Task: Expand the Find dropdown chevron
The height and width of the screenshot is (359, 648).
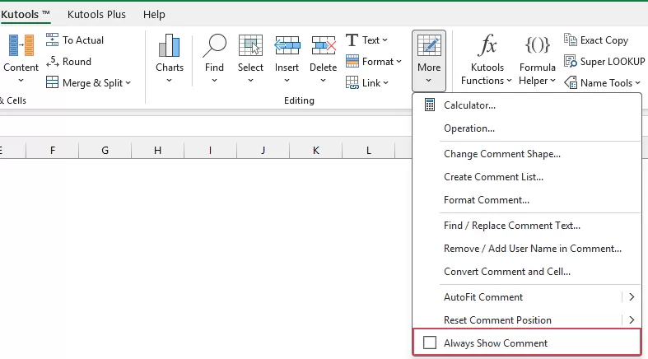Action: click(x=214, y=80)
